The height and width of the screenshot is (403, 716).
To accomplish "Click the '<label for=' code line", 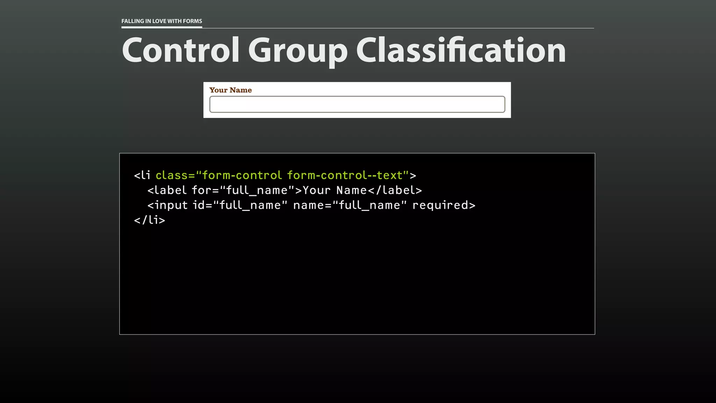I will 285,190.
